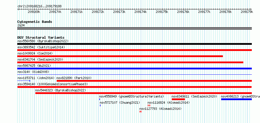The width and height of the screenshot is (260, 123).
Task: Click the 209176k ruler tick label
Action: pyautogui.click(x=183, y=12)
